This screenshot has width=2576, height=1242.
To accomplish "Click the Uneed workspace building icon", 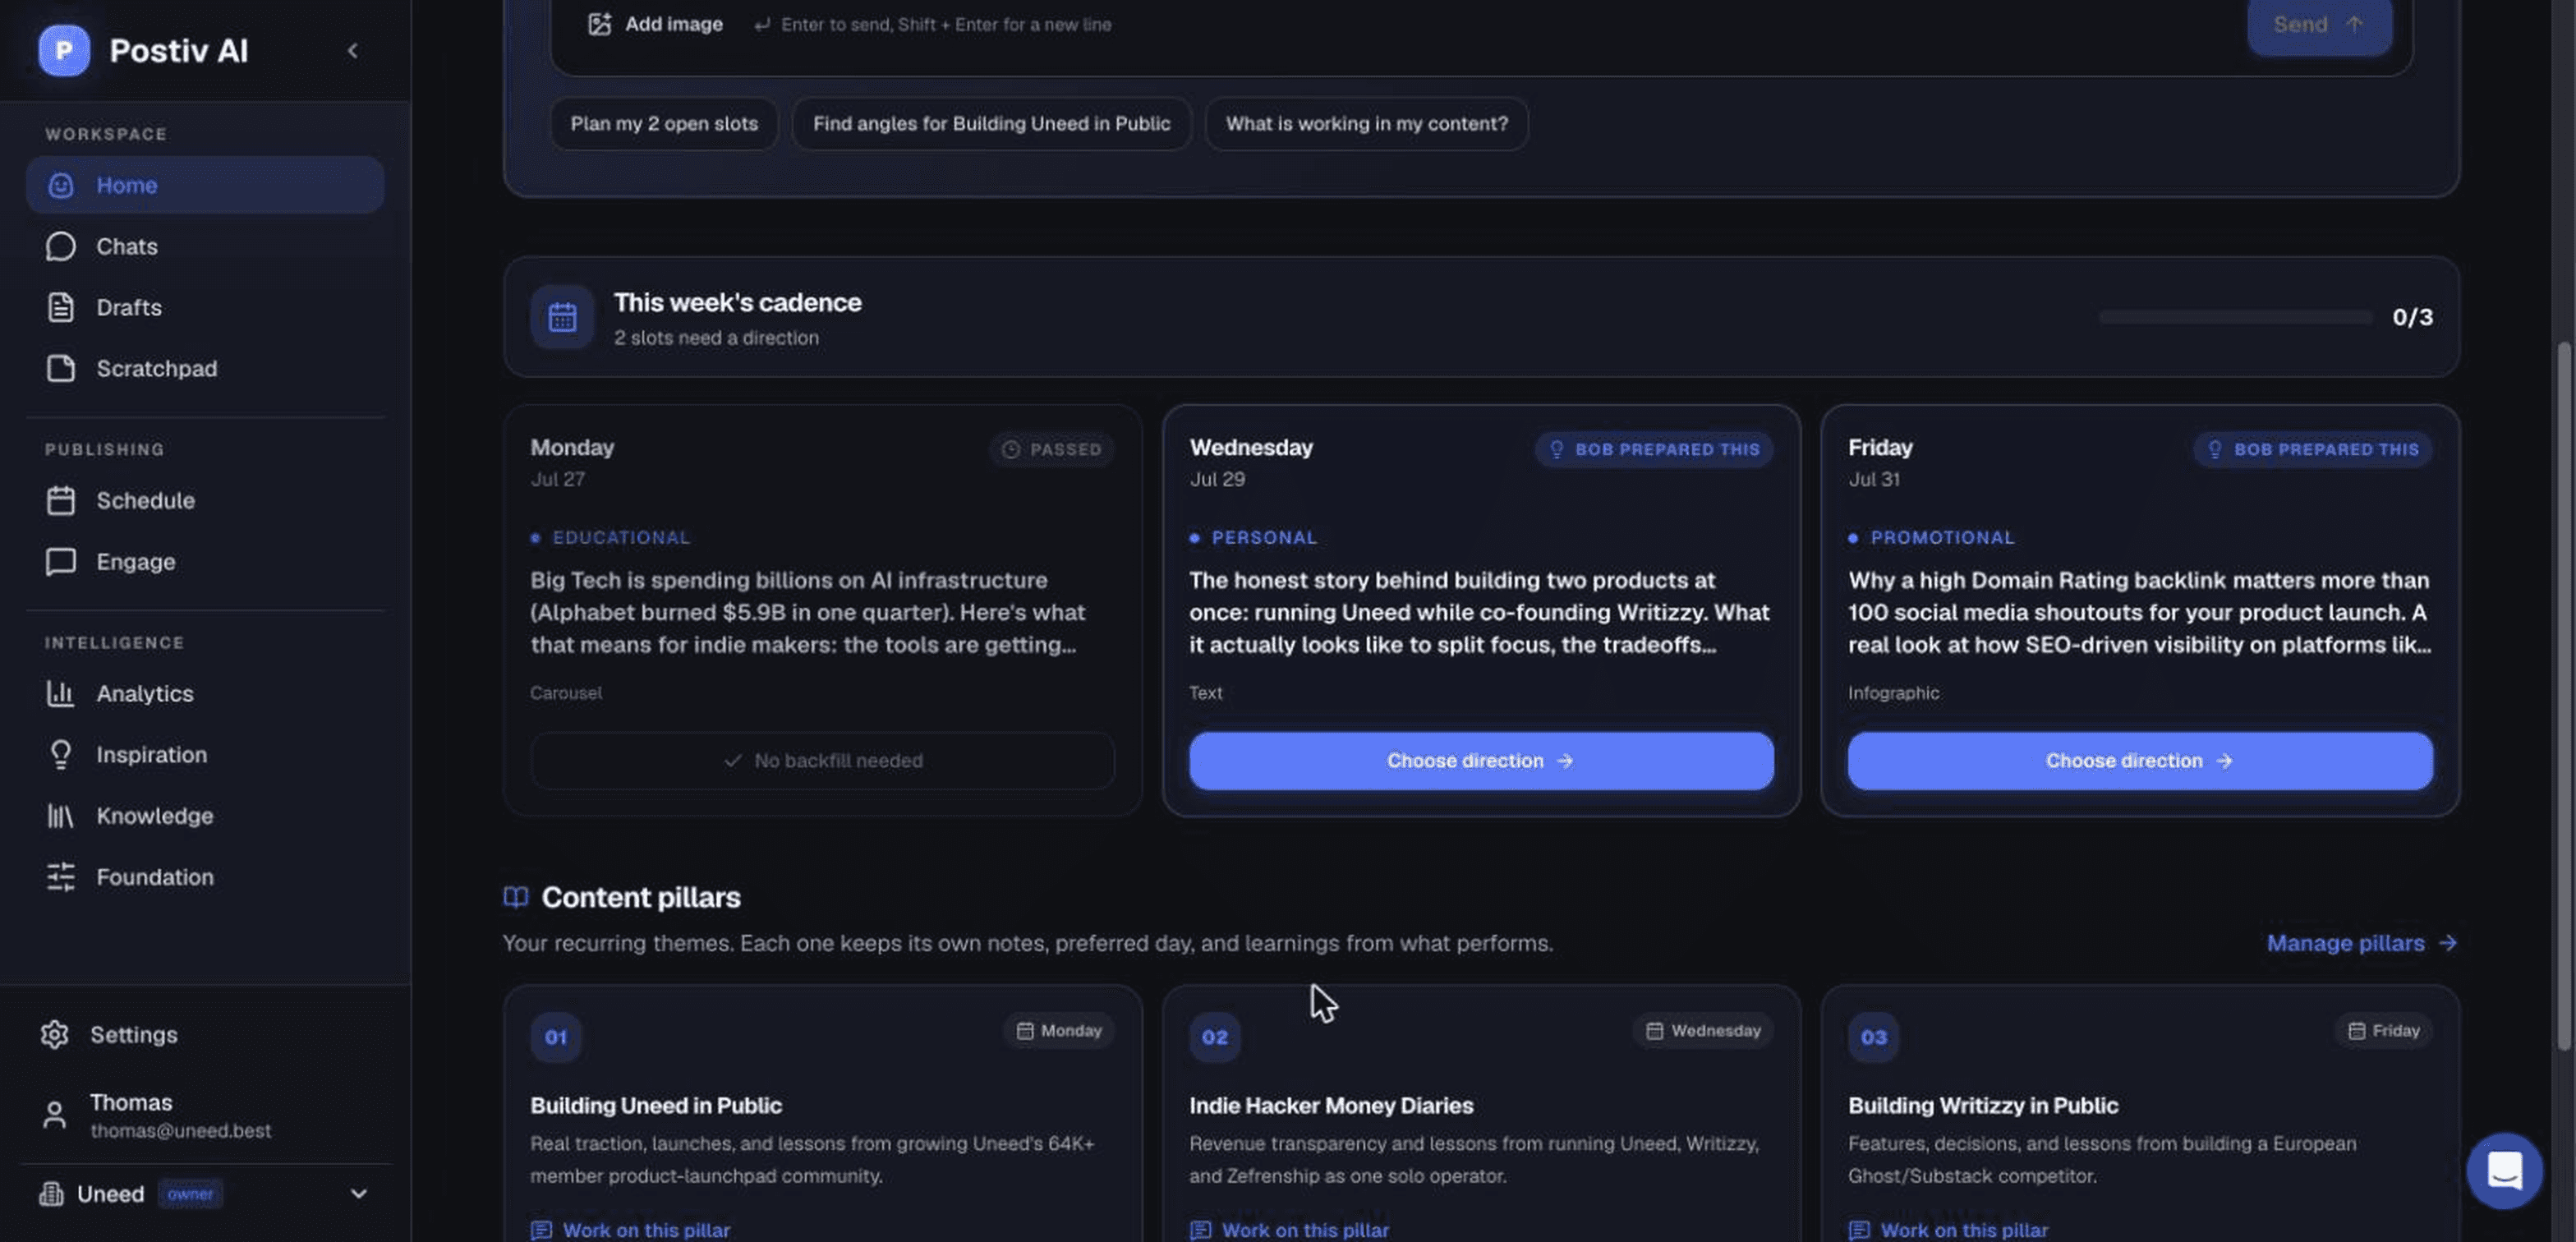I will (51, 1193).
